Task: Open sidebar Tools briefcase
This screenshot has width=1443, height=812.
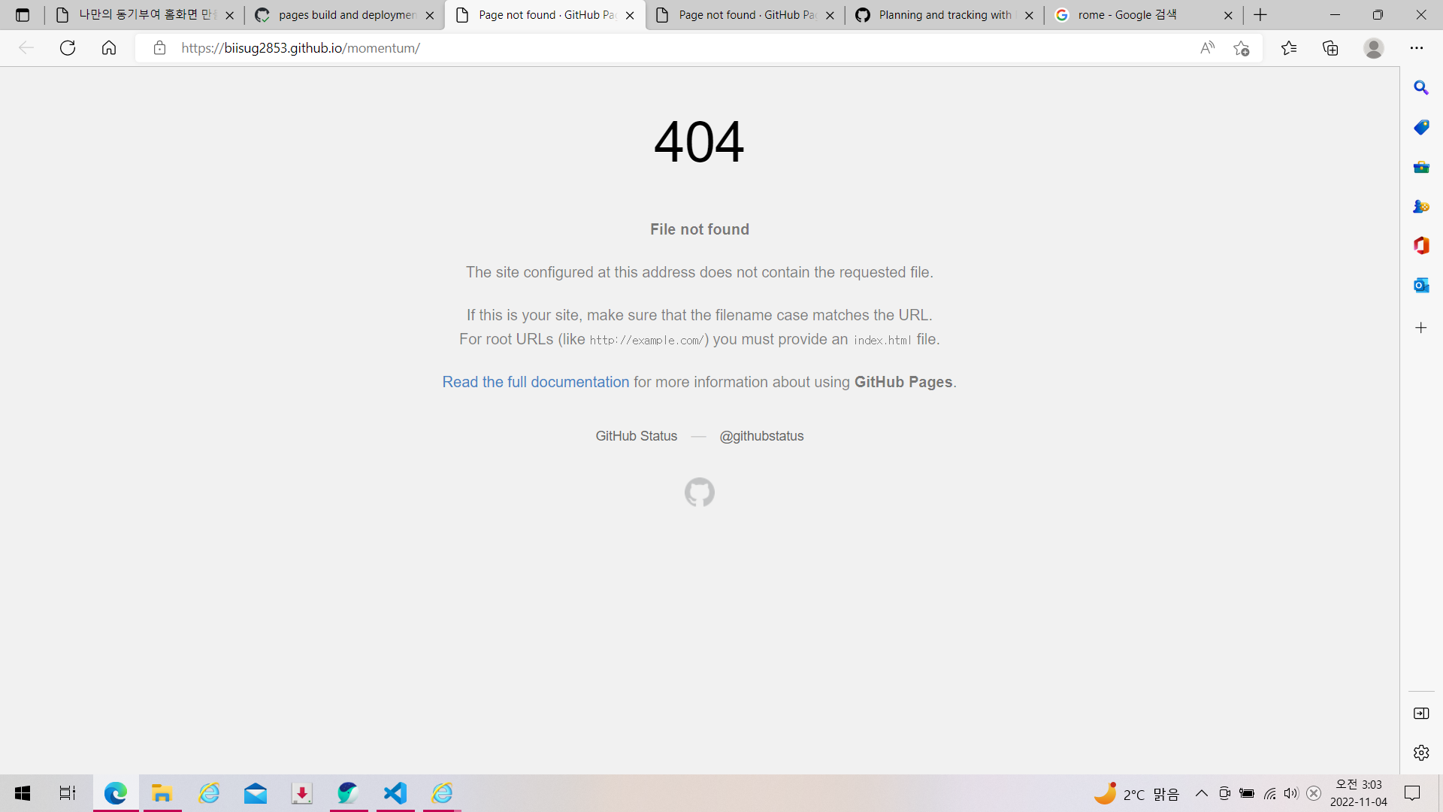Action: 1421,167
